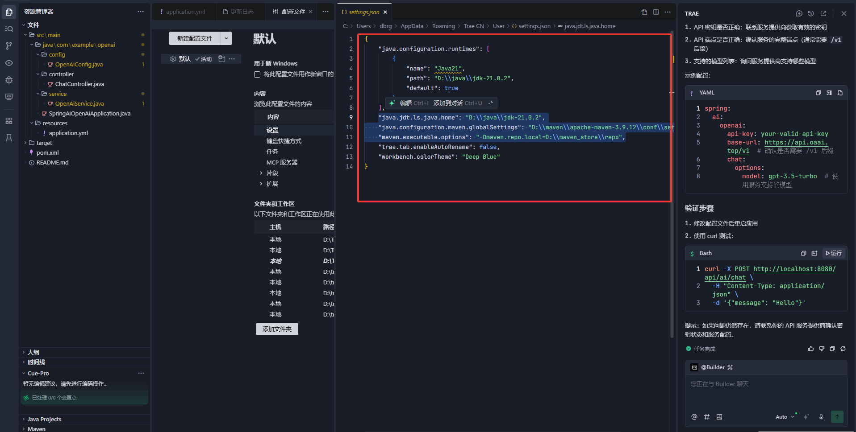Screen dimensions: 856x432
Task: Open the eye-shaped view icon in activity bar
Action: tap(9, 63)
